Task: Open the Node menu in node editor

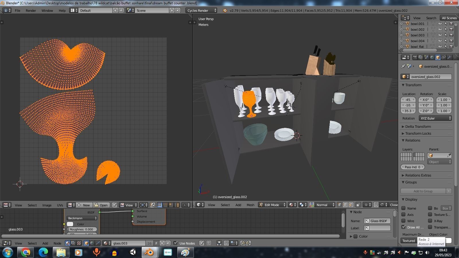Action: point(57,243)
